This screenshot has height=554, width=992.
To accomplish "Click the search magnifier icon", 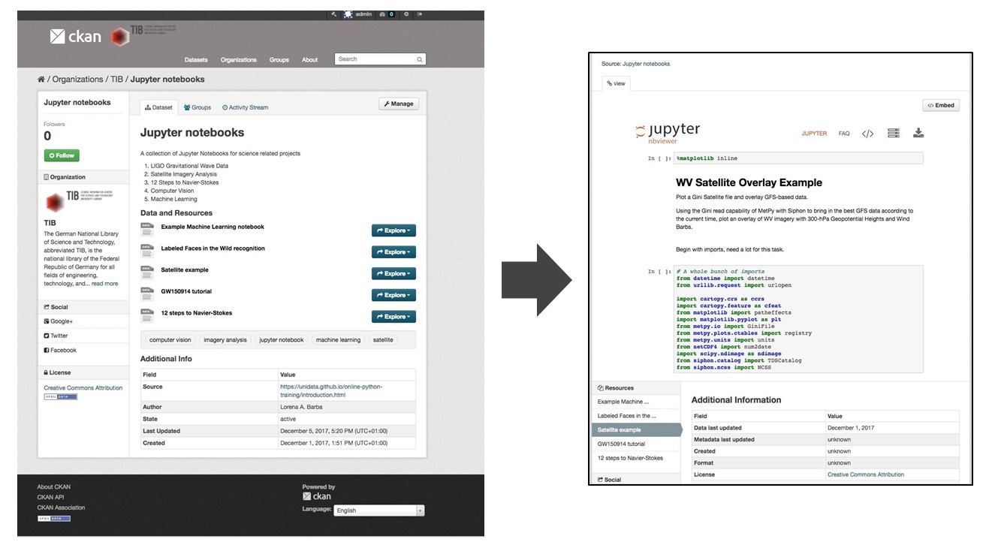I will [420, 59].
